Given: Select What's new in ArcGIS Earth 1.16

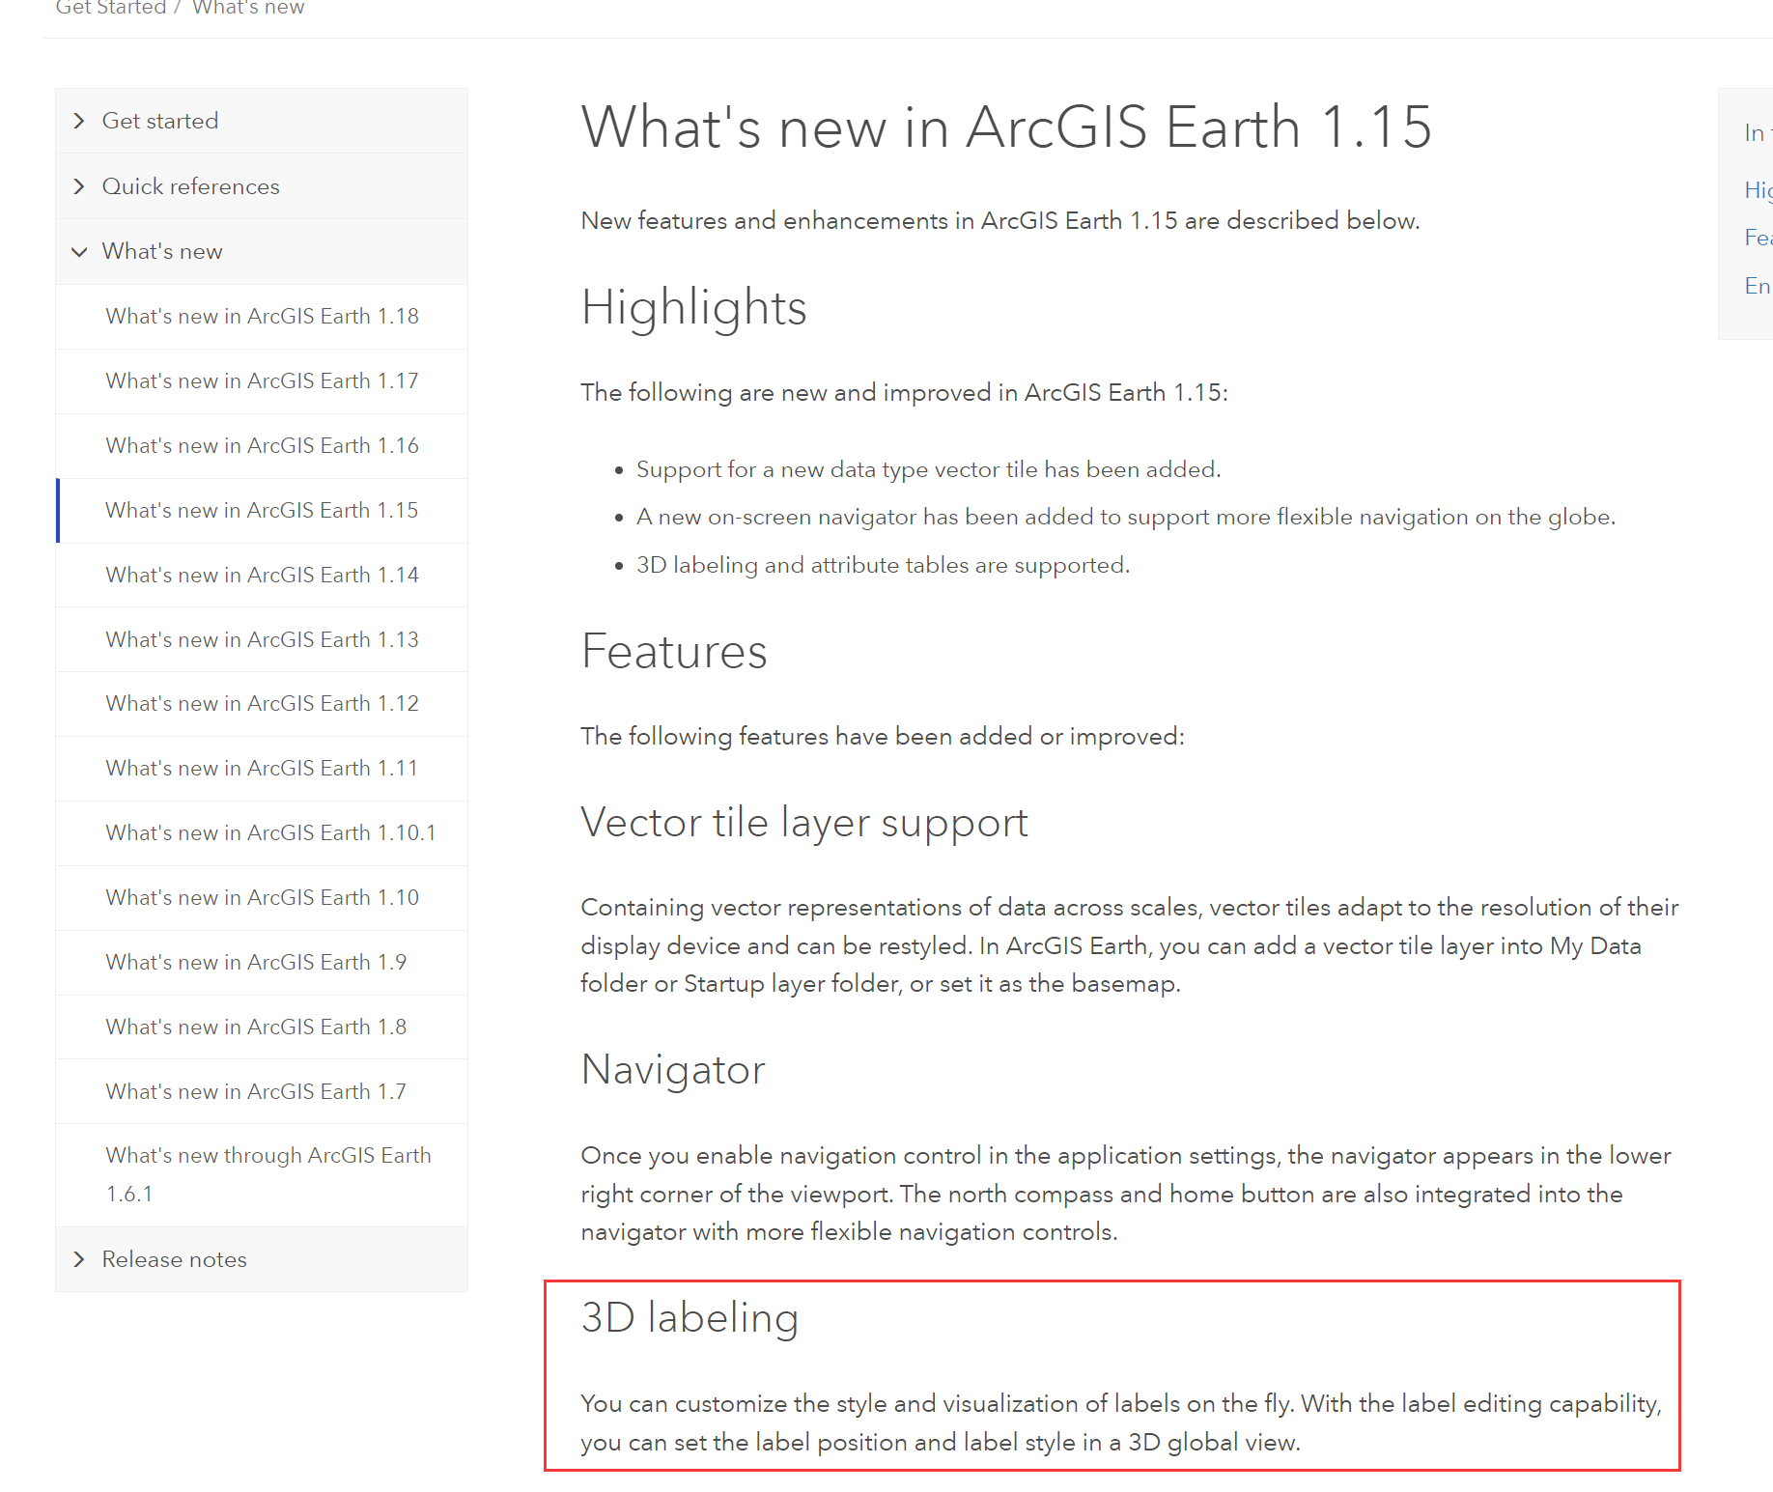Looking at the screenshot, I should point(262,446).
